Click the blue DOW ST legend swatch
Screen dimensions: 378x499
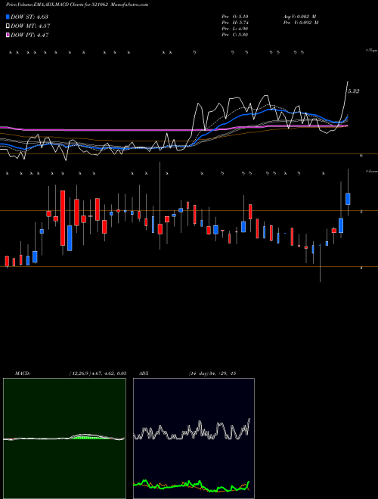(8, 17)
